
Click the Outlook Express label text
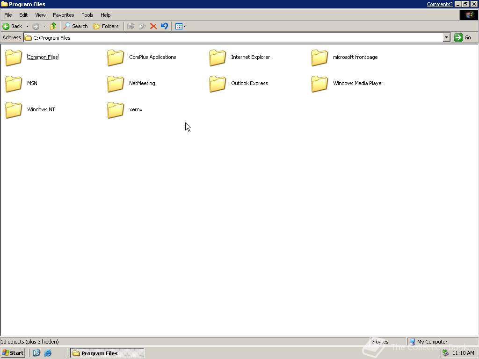(x=249, y=83)
